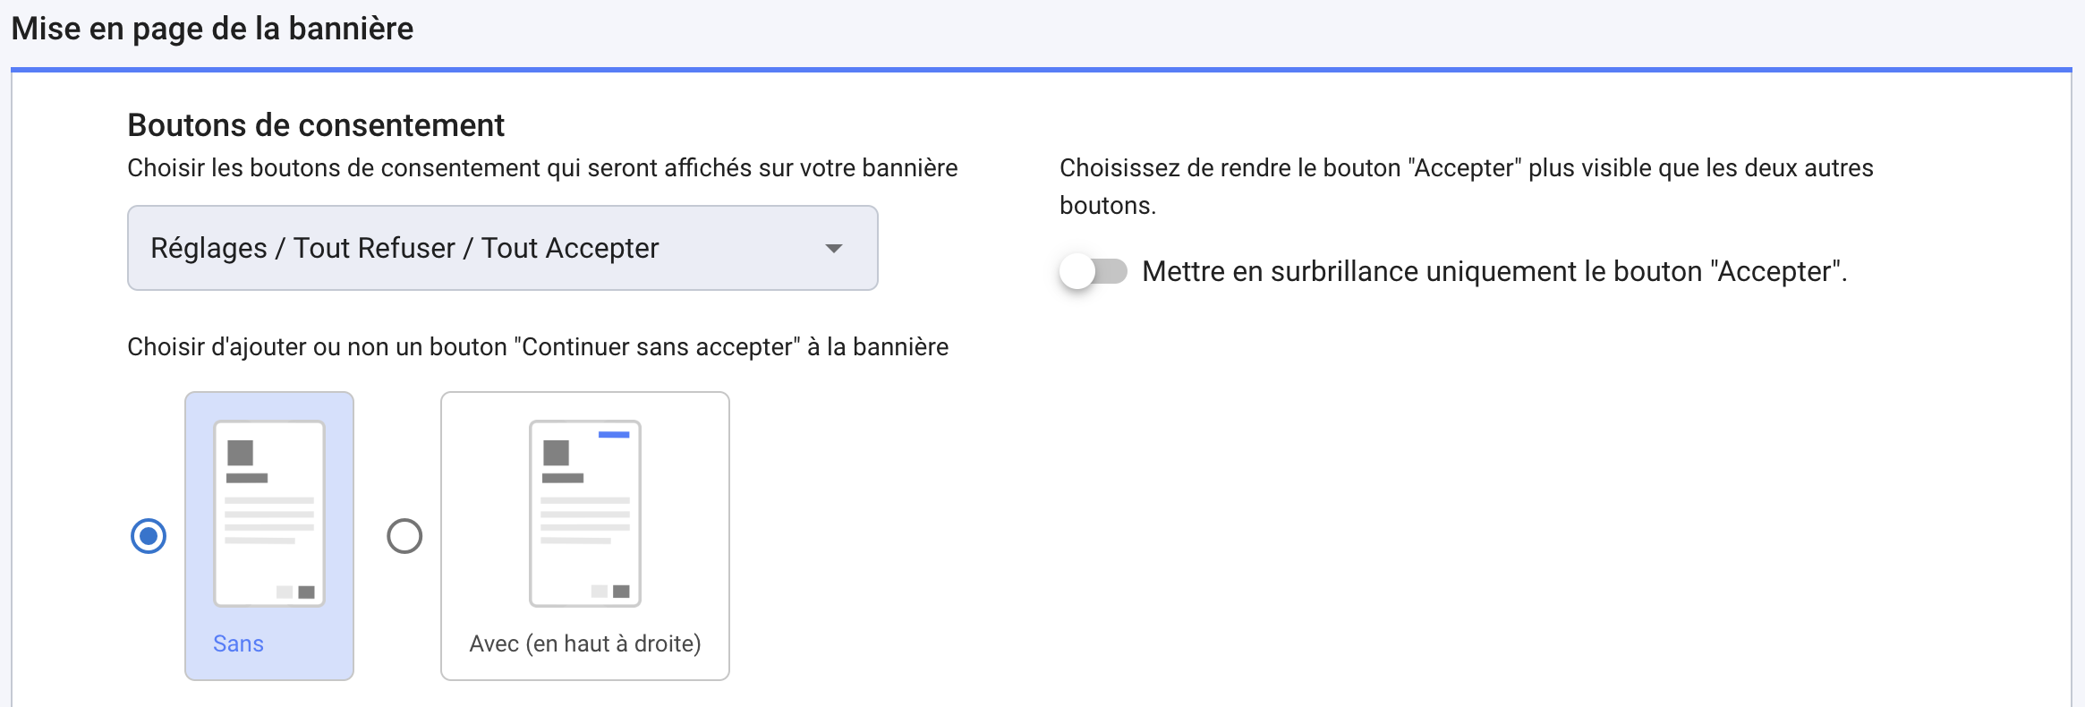Expand the "Réglages / Tout Refuser / Tout Accepter" selector
The height and width of the screenshot is (707, 2085).
pyautogui.click(x=501, y=248)
